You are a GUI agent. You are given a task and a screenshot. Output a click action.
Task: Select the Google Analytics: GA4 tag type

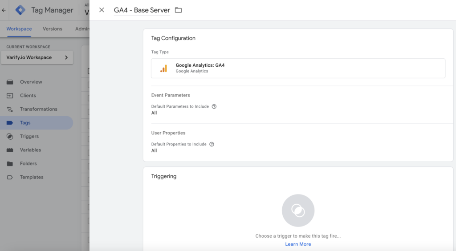pos(298,68)
